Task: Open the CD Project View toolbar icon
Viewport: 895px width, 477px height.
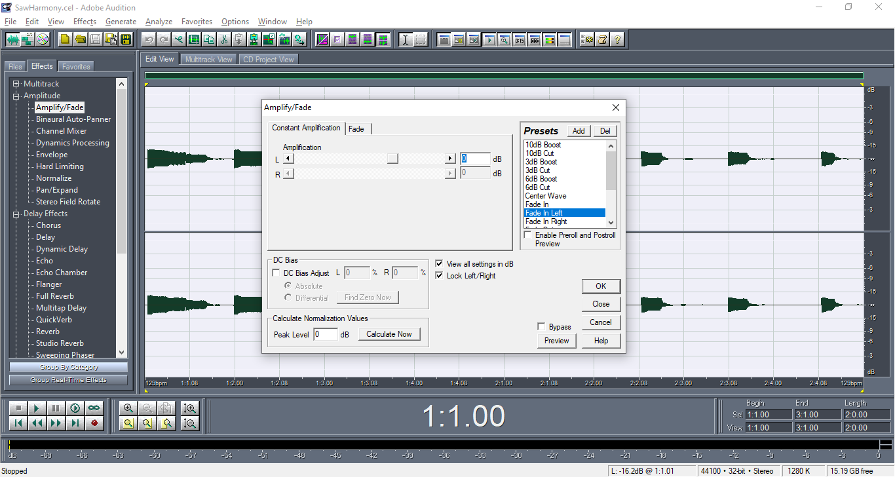Action: pos(43,39)
